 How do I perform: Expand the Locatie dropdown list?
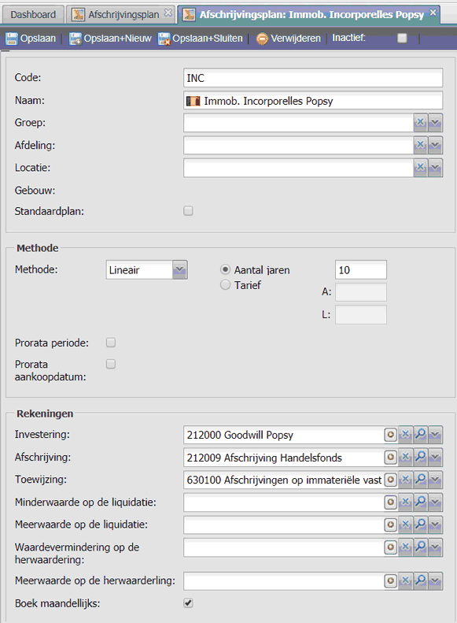pos(435,168)
